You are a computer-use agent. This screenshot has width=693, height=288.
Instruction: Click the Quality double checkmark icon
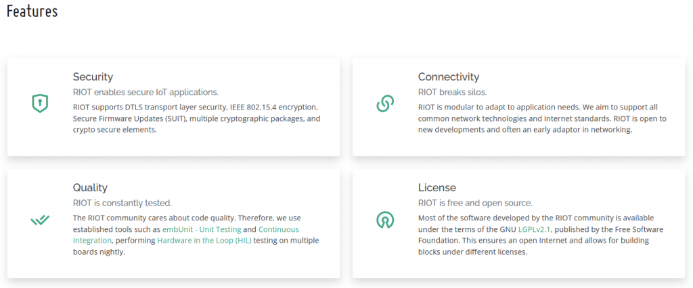coord(40,220)
